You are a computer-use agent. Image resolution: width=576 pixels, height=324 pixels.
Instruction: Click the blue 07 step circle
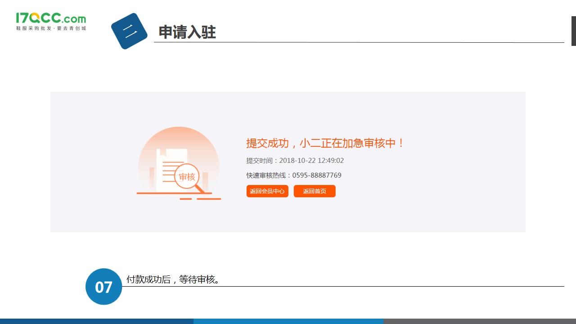[x=103, y=287]
